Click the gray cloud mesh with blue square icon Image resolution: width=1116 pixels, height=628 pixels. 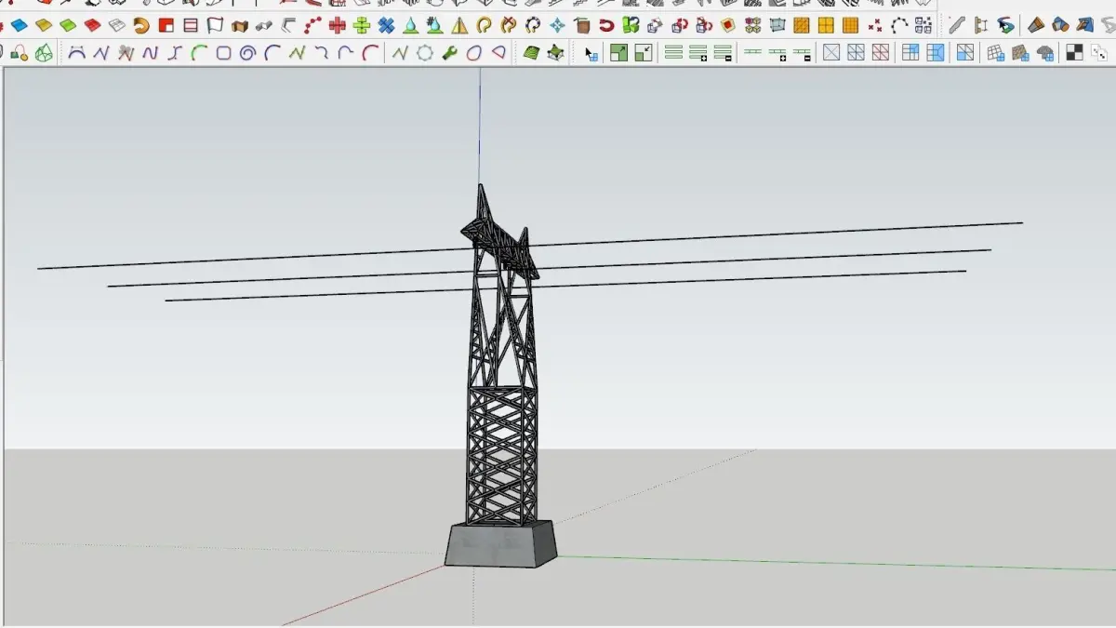tap(1044, 53)
